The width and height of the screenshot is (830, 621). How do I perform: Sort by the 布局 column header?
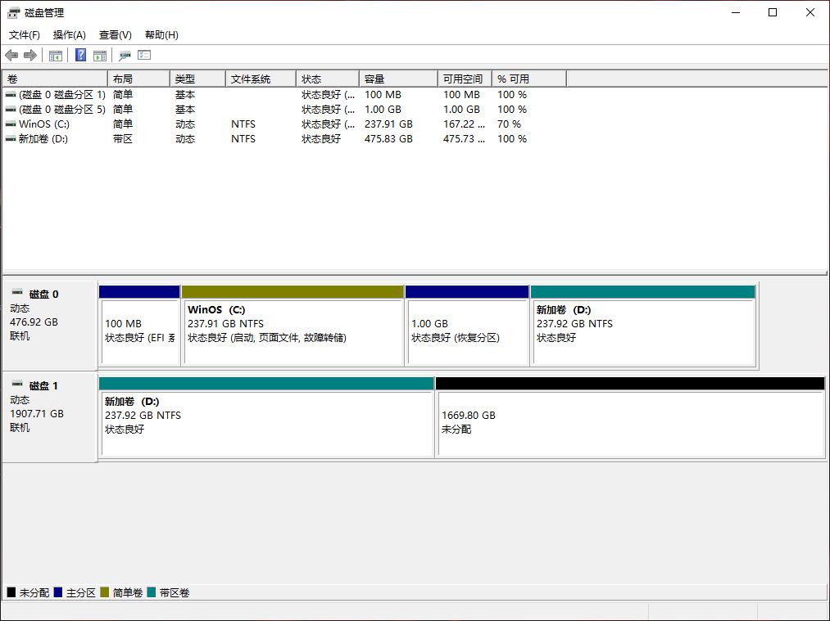(x=138, y=79)
